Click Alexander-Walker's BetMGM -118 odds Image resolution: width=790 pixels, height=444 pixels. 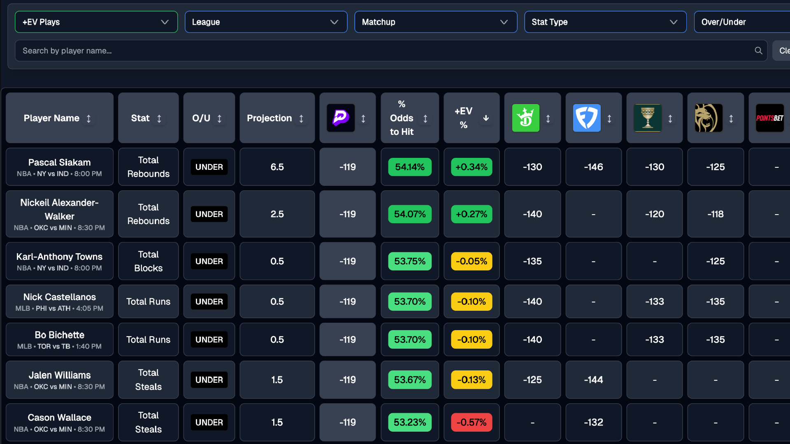point(716,214)
